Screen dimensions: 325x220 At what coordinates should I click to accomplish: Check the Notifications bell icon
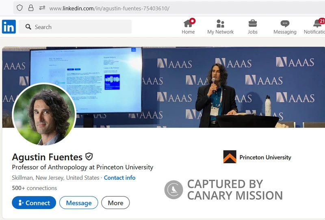coord(318,24)
